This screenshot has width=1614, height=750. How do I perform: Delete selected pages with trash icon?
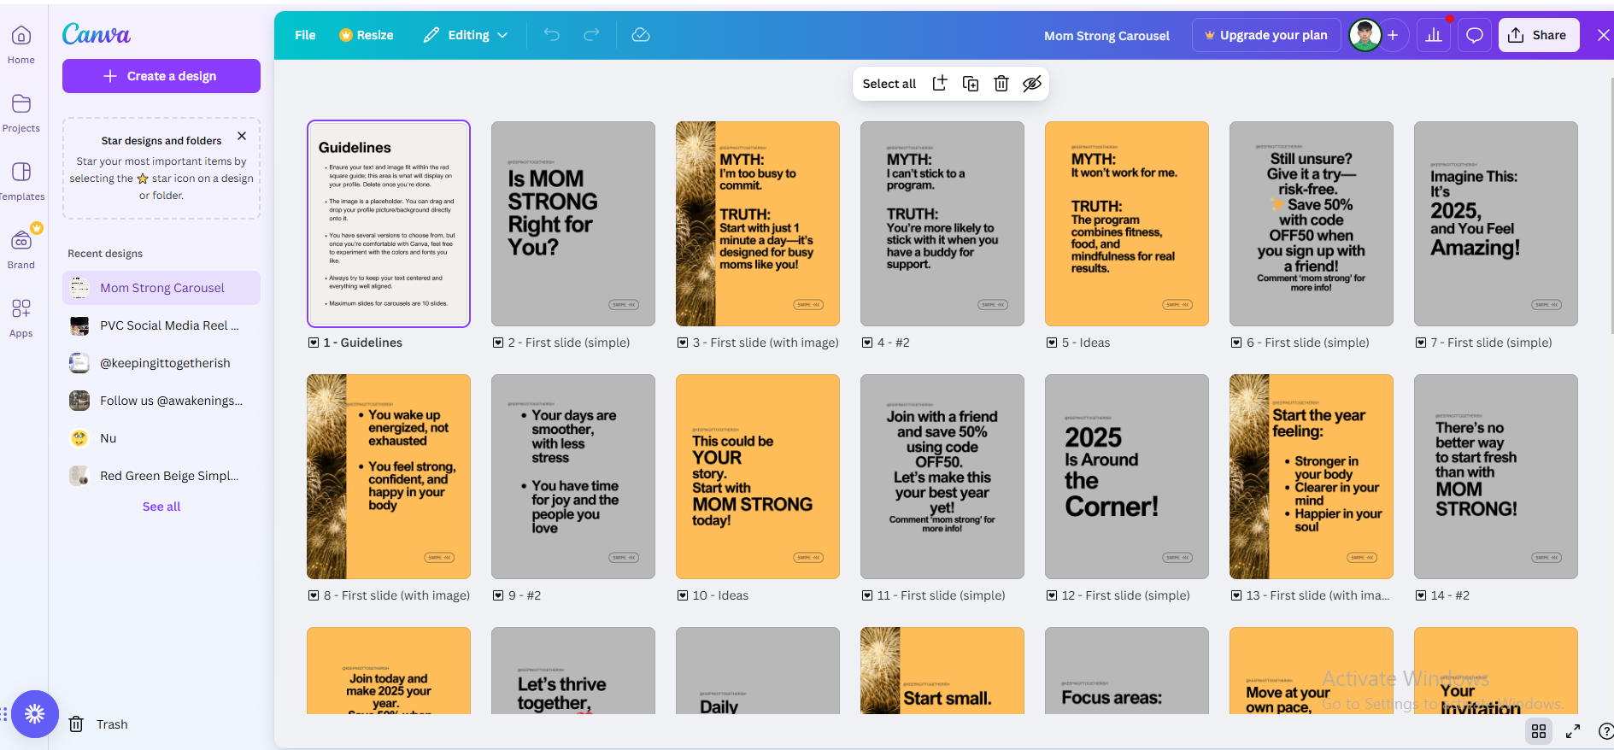pyautogui.click(x=1001, y=84)
